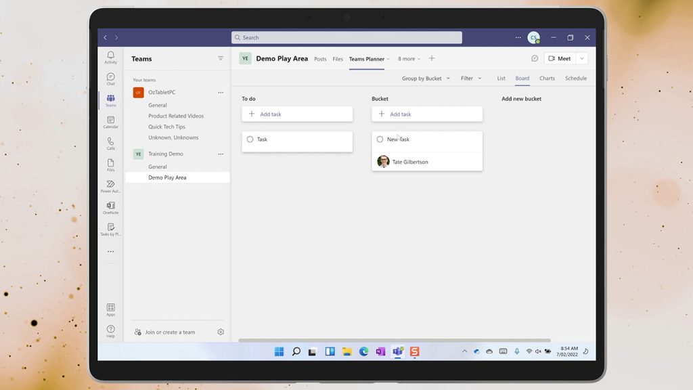Expand the '8 more' tabs dropdown
Screen dimensions: 693x390
tap(409, 59)
